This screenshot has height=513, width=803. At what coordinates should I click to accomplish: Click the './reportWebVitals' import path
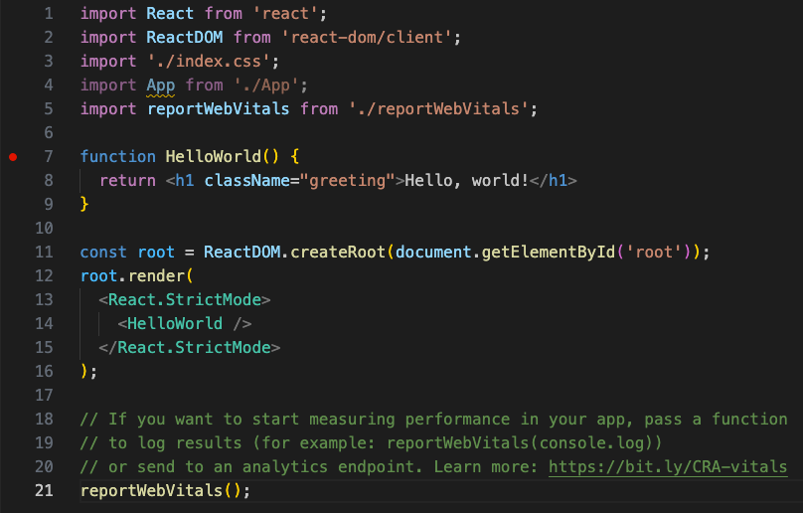434,109
